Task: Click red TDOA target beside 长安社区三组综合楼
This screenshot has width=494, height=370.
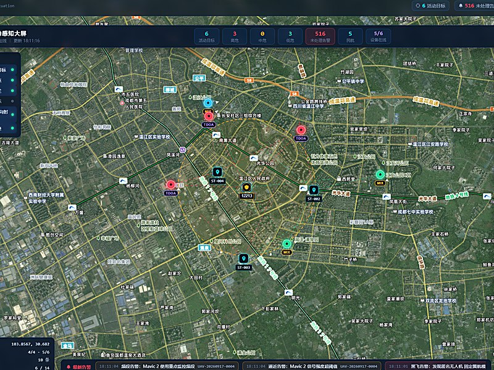Action: pos(208,117)
